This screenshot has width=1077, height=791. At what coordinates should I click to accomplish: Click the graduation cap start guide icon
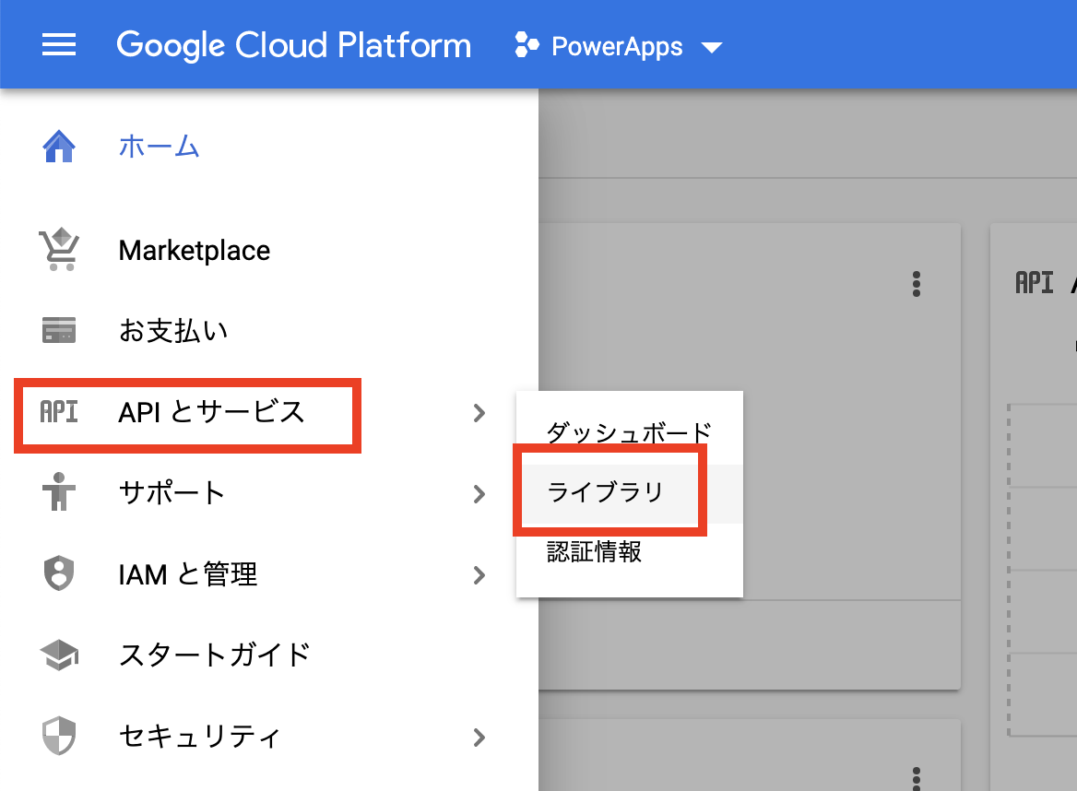coord(59,655)
